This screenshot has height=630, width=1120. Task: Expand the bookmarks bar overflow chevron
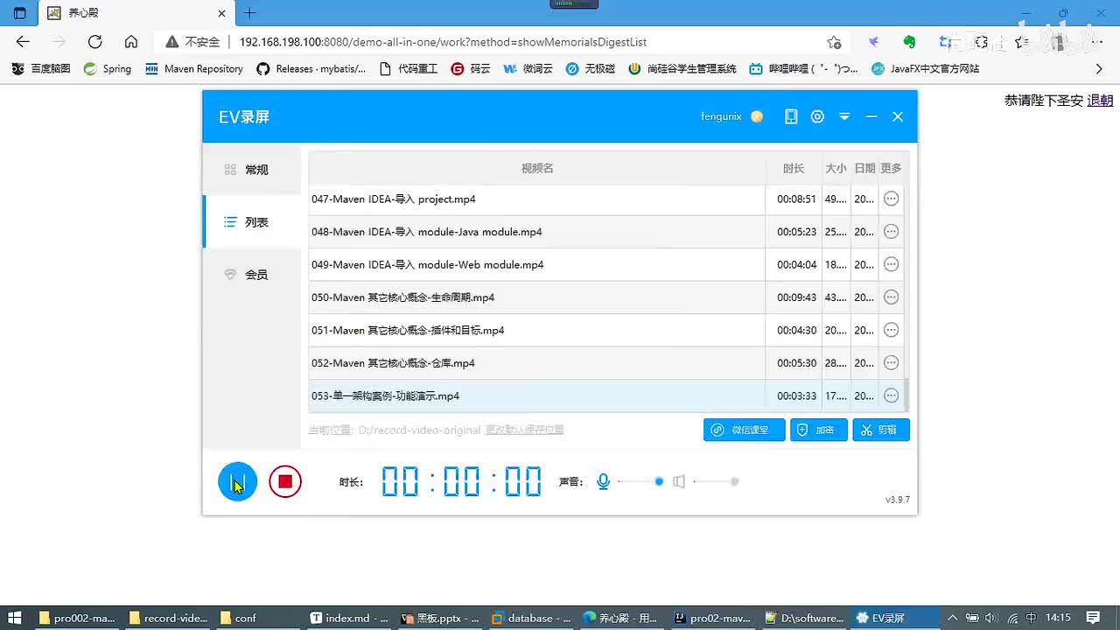(1100, 68)
